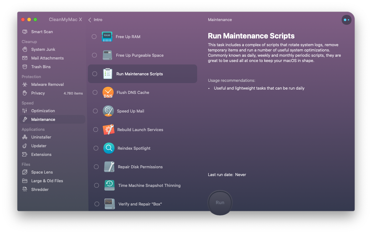Tick the Flush DNS Cache radio button

click(x=95, y=92)
